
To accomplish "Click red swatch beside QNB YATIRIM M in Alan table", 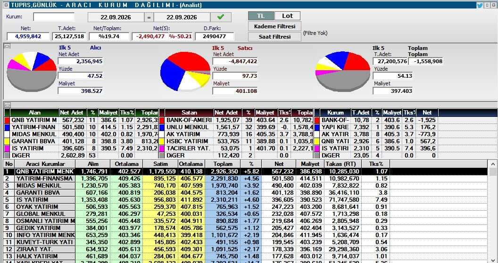I will click(7, 120).
